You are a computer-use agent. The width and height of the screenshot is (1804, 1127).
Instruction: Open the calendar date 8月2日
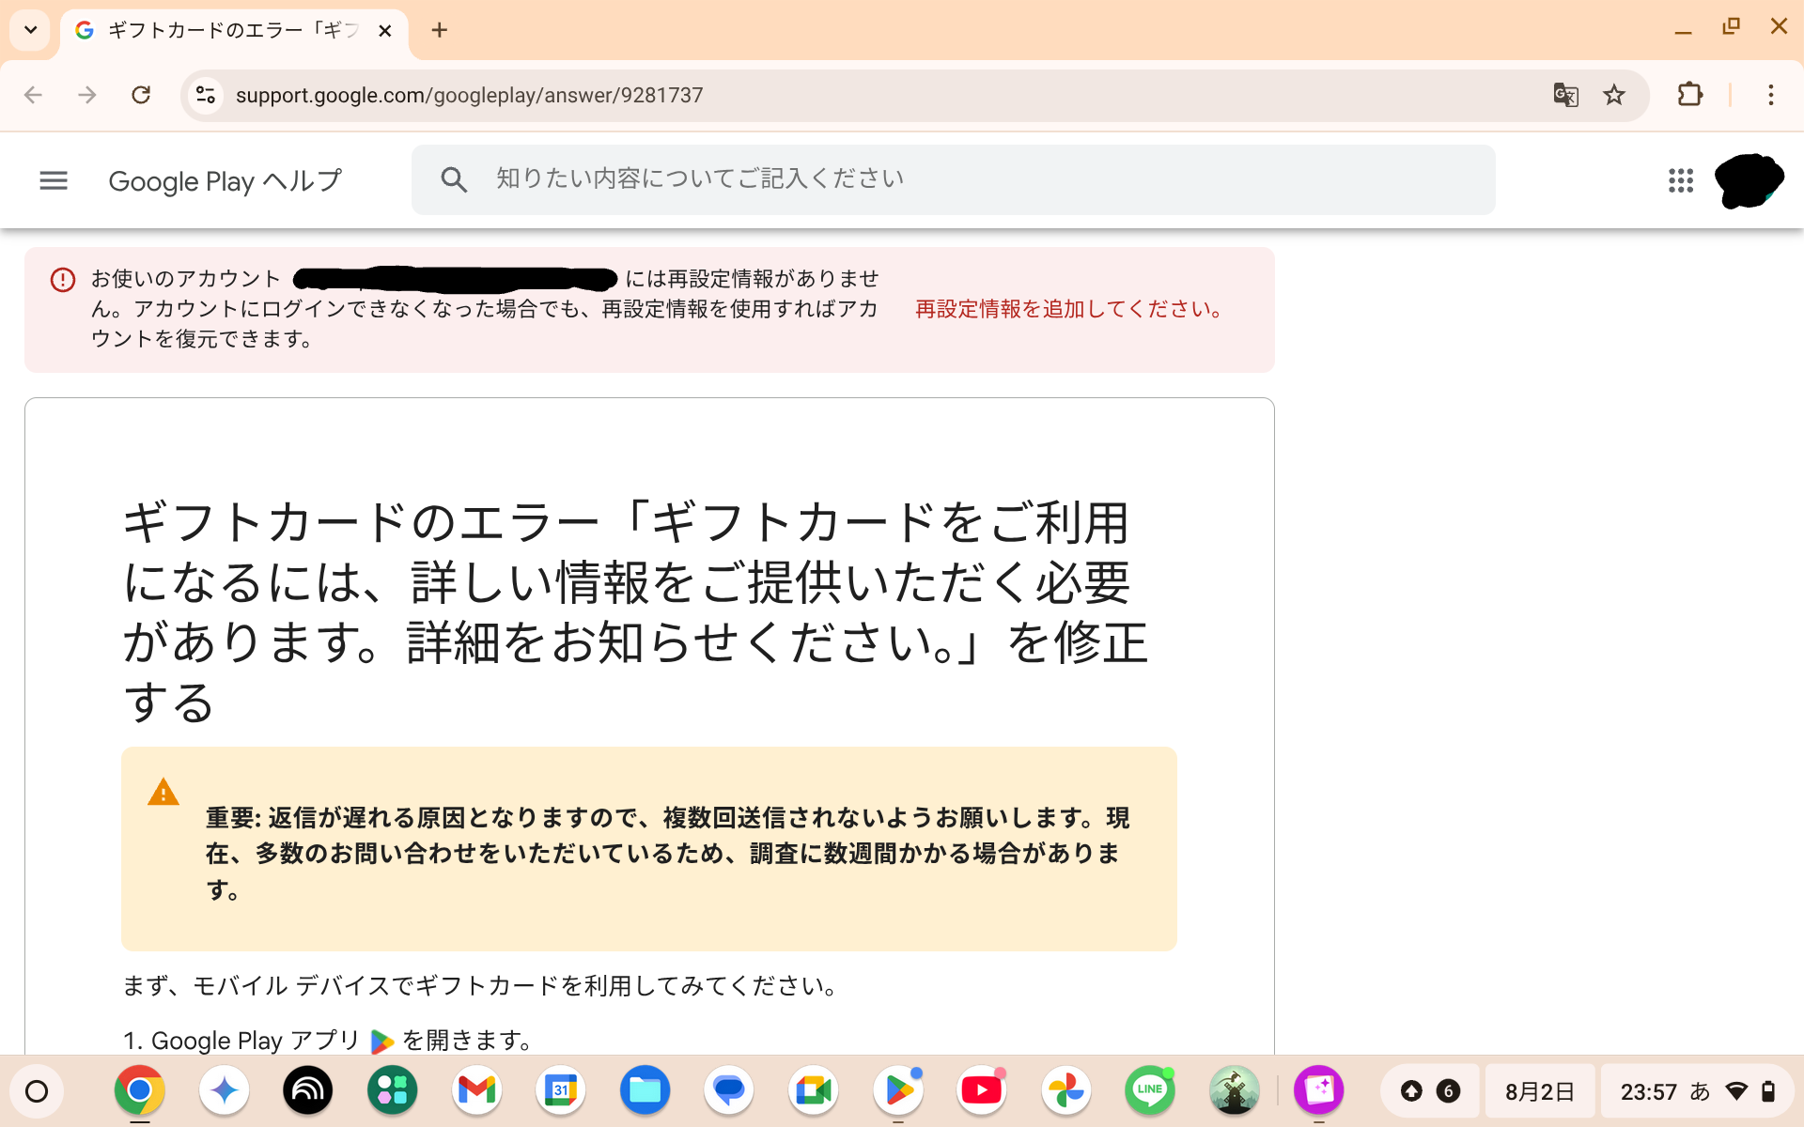[1540, 1091]
